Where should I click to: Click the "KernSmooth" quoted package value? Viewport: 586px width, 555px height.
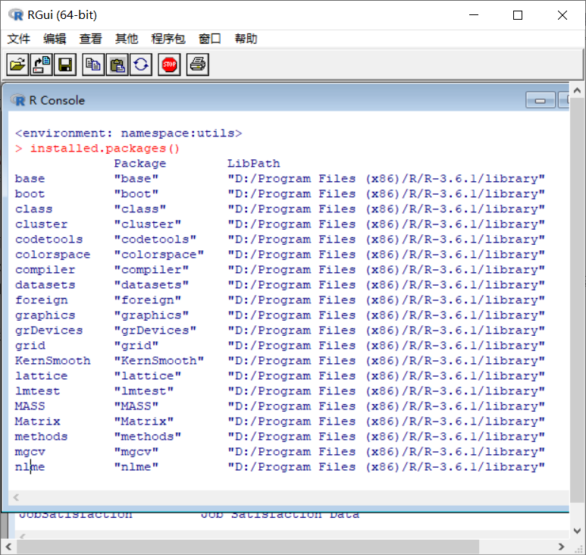pos(159,361)
